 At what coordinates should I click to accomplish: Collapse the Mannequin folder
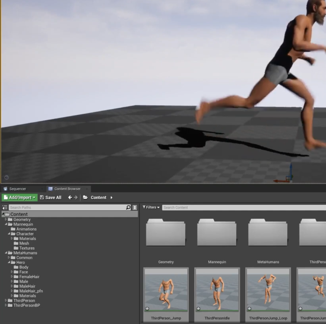coord(6,224)
